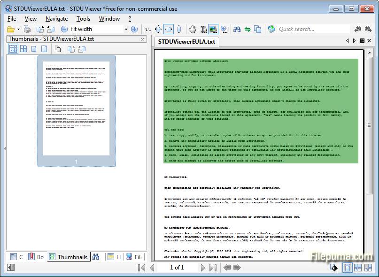Click the Print icon in toolbar
This screenshot has width=379, height=277.
click(27, 29)
